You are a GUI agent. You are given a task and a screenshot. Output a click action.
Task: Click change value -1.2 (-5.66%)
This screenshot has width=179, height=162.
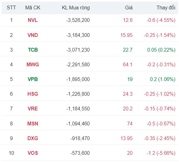coord(161,153)
